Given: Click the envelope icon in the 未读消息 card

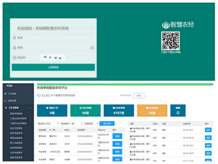Looking at the screenshot, I should pos(147,108).
